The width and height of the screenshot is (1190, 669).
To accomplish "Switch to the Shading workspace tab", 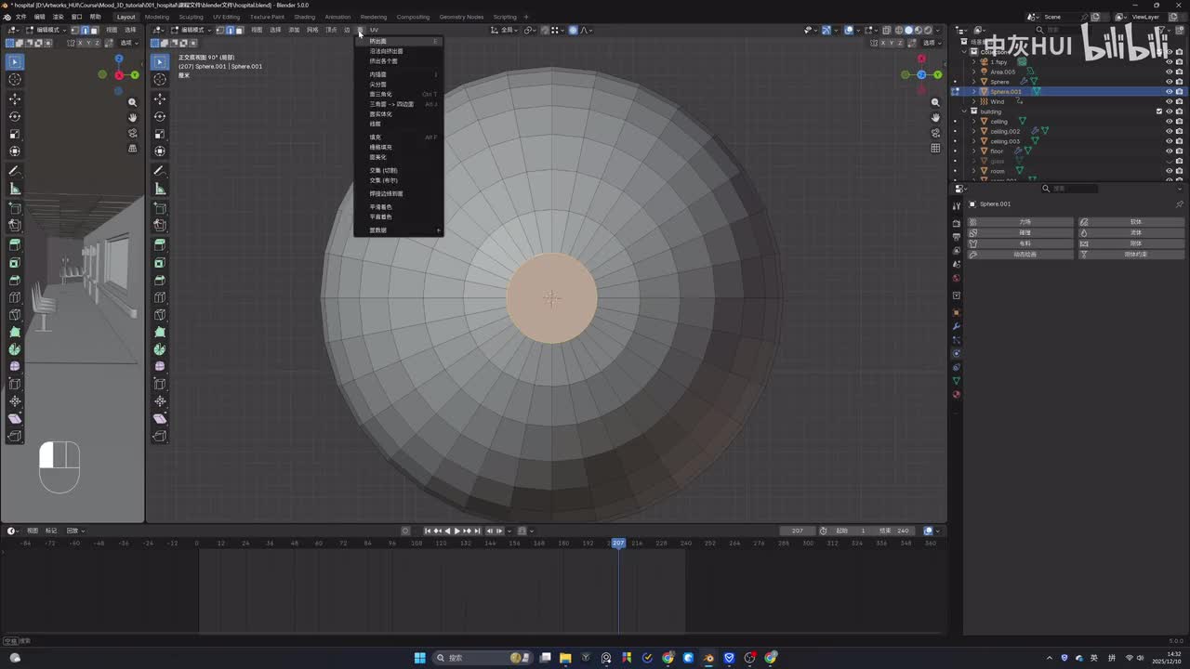I will [304, 17].
